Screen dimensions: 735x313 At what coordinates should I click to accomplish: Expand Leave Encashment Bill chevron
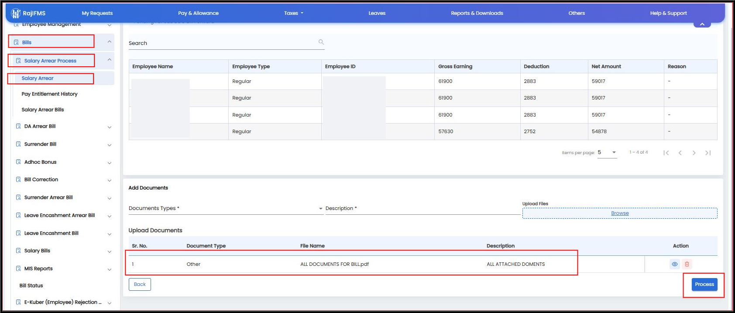coord(110,234)
